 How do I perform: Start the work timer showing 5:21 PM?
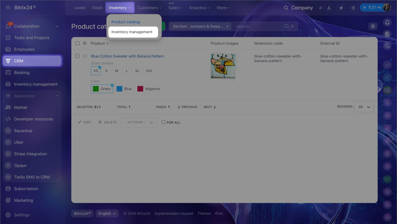(x=372, y=7)
